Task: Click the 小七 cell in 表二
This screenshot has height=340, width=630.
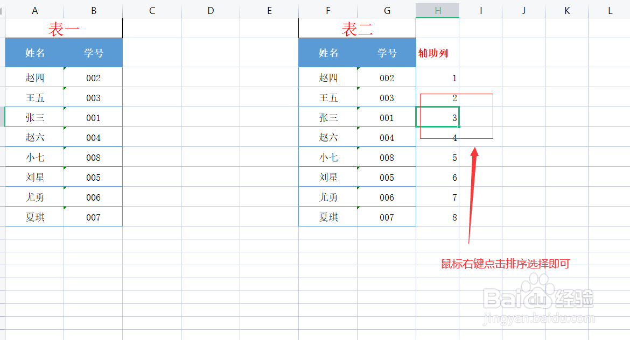Action: (x=328, y=157)
